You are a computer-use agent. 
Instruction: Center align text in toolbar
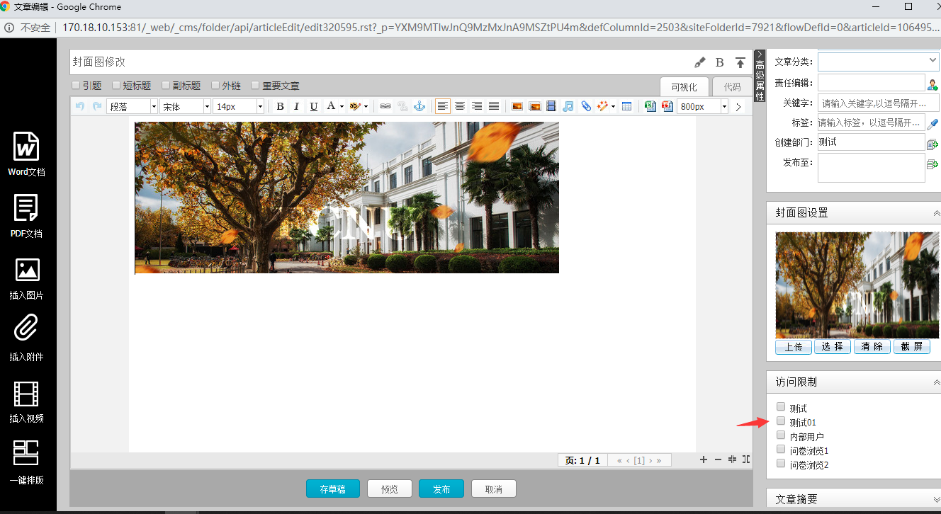pyautogui.click(x=460, y=106)
